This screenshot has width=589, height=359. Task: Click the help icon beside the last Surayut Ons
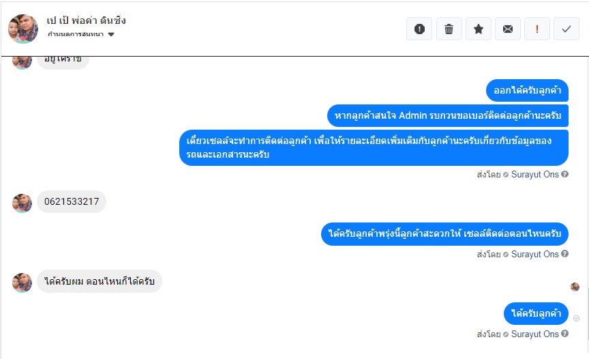pyautogui.click(x=565, y=334)
